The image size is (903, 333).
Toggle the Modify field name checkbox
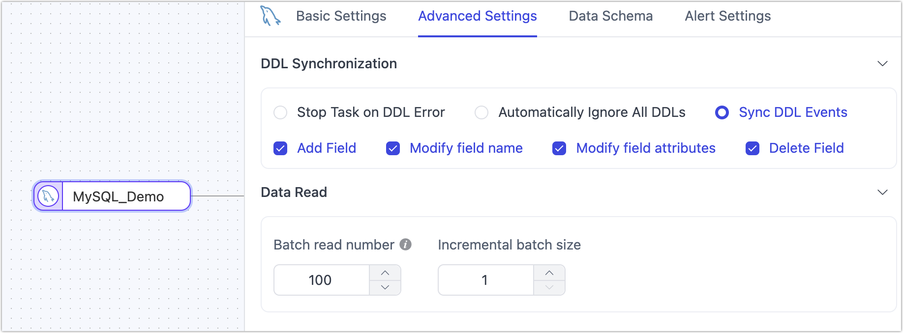393,148
